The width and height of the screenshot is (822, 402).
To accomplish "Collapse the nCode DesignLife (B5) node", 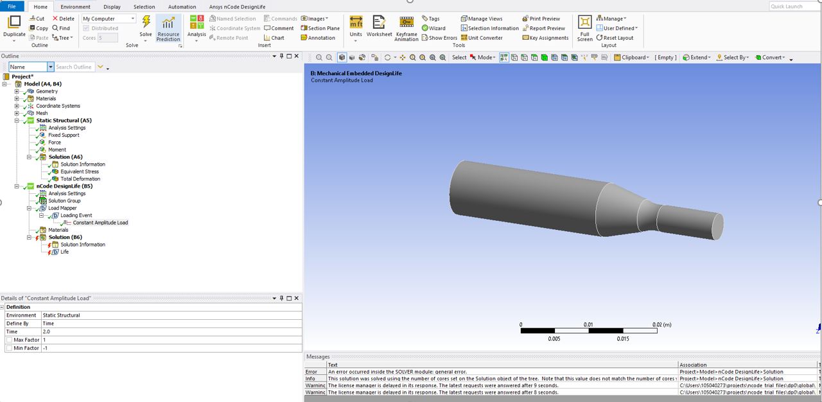I will (17, 186).
